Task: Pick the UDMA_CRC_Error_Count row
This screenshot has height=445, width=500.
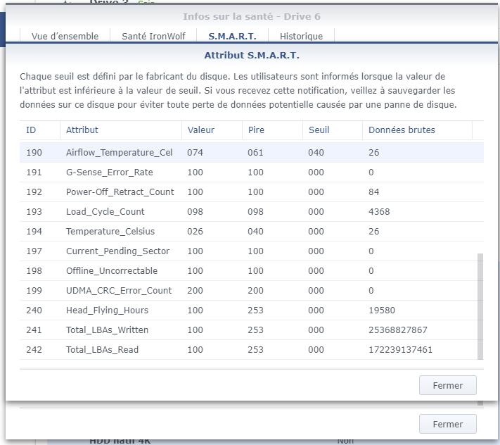Action: [x=119, y=291]
